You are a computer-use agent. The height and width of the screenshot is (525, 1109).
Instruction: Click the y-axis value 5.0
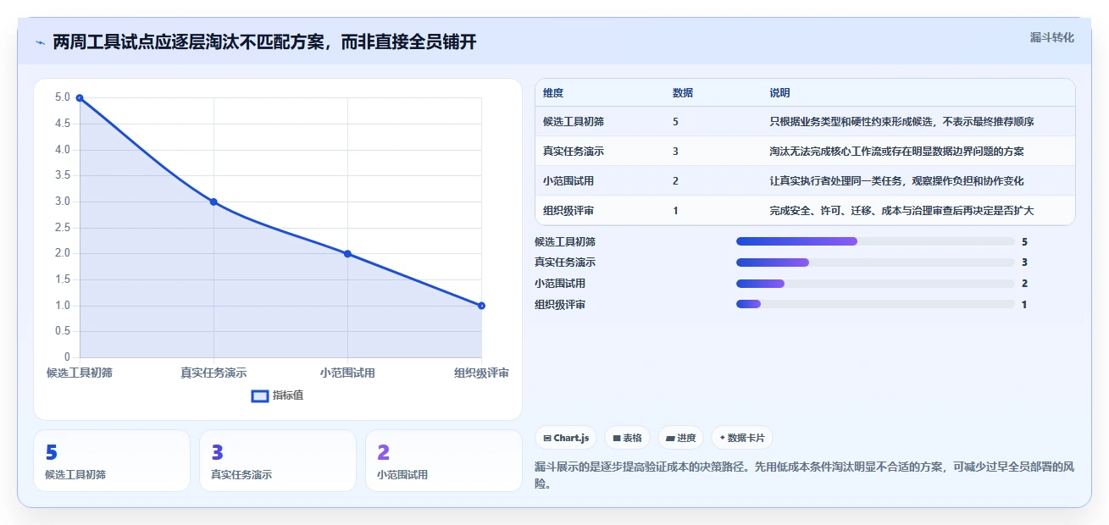coord(63,97)
